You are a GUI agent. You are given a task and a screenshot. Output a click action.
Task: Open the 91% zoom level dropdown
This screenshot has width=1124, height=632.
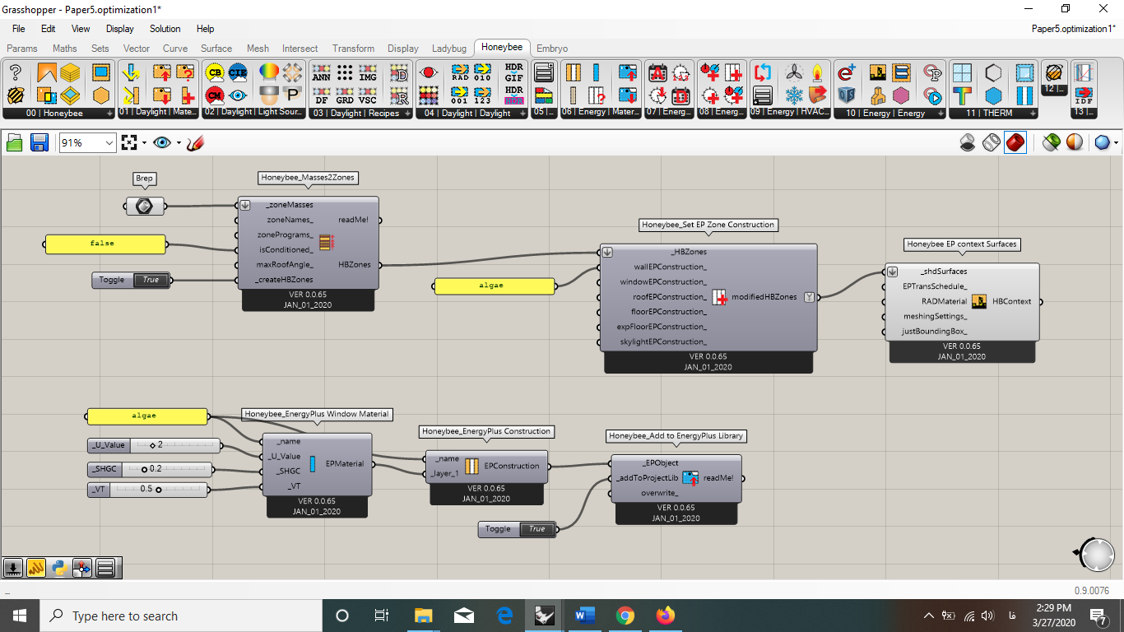click(109, 143)
